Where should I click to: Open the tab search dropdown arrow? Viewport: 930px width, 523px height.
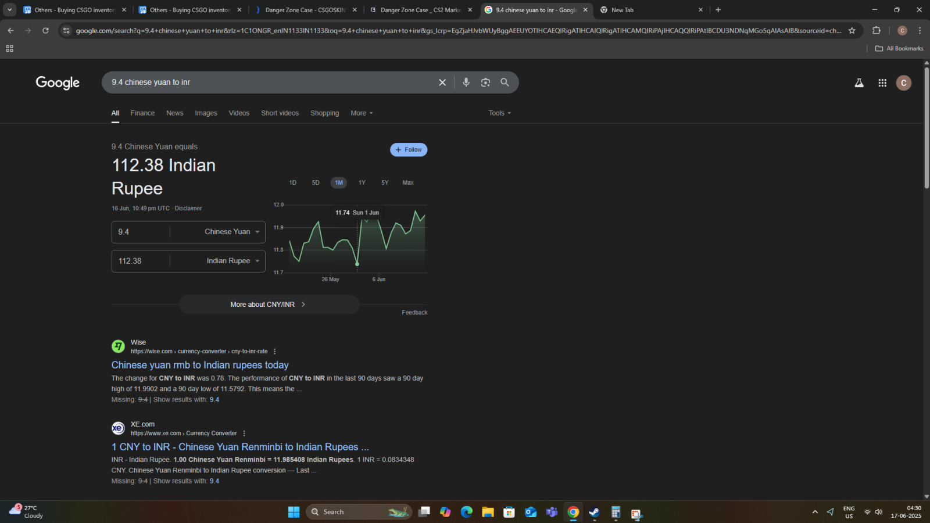pos(9,10)
